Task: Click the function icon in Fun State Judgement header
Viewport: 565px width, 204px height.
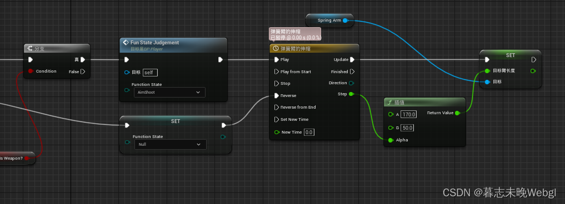Action: 126,43
